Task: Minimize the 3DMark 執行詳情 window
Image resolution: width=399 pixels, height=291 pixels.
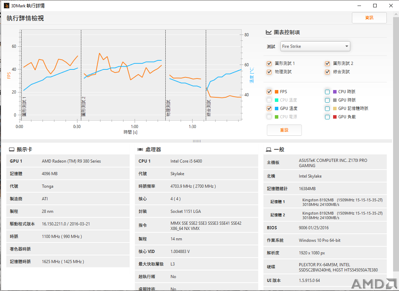Action: [x=359, y=6]
